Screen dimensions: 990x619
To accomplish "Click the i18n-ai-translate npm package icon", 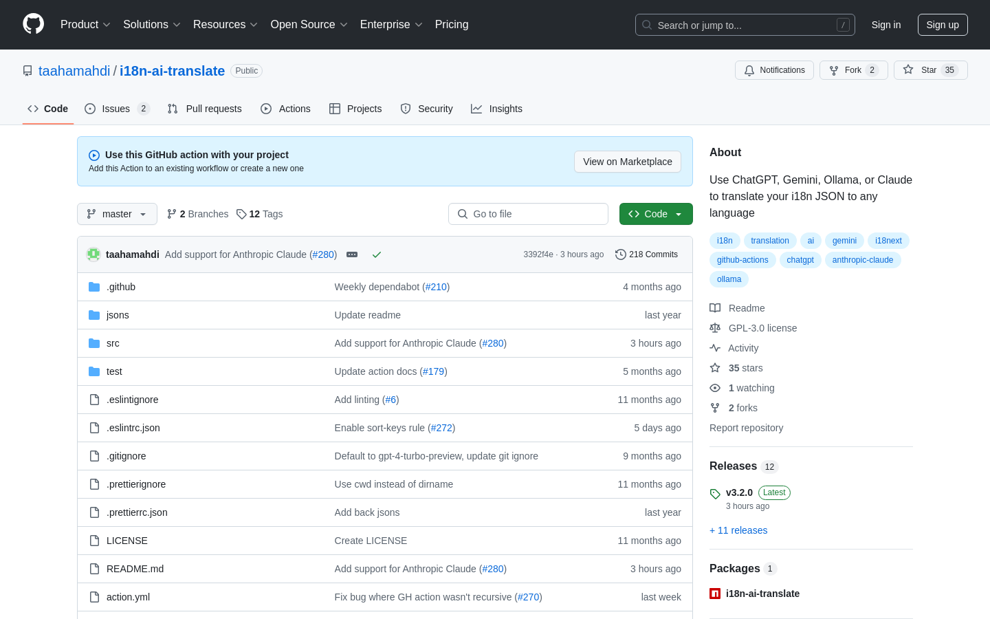I will (x=715, y=594).
